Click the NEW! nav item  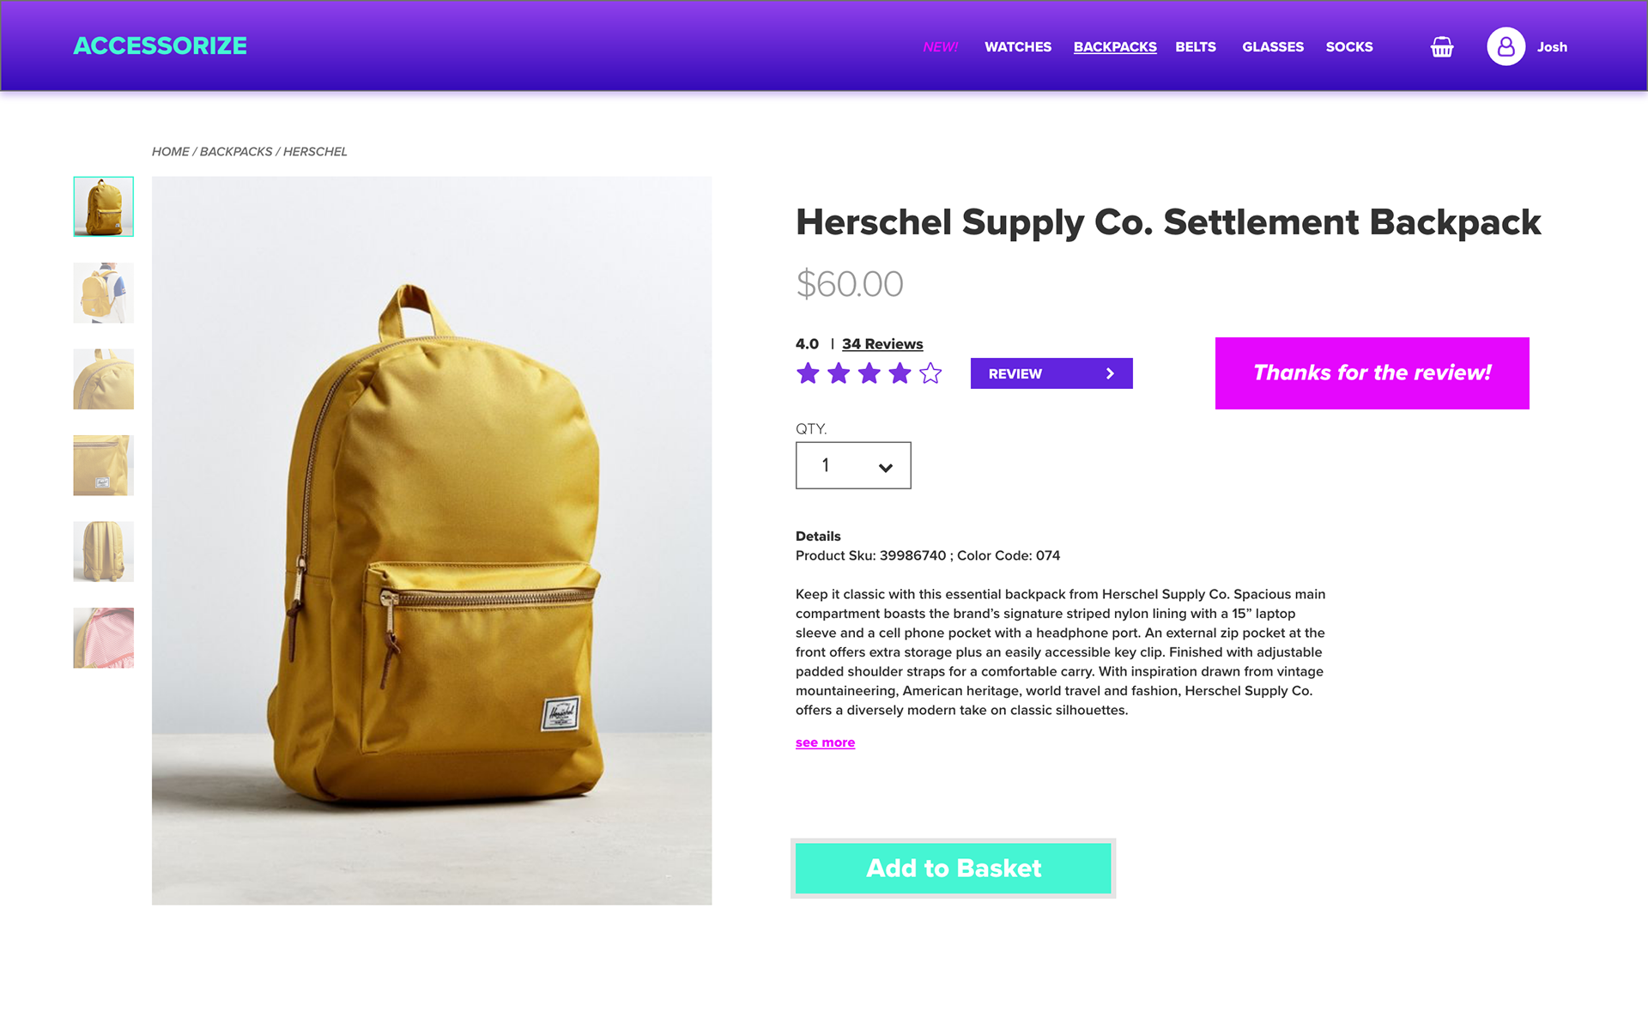[940, 47]
